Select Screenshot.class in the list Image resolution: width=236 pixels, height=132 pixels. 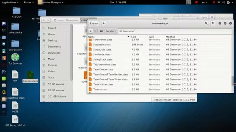click(160, 40)
